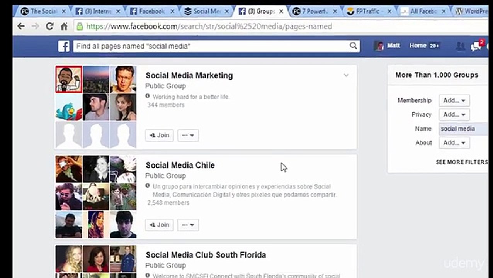Click Matt's profile picture in the header
493x278 pixels.
coord(379,46)
